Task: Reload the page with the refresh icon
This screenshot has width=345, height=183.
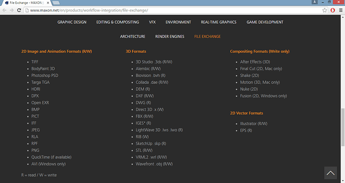Action: click(x=19, y=10)
